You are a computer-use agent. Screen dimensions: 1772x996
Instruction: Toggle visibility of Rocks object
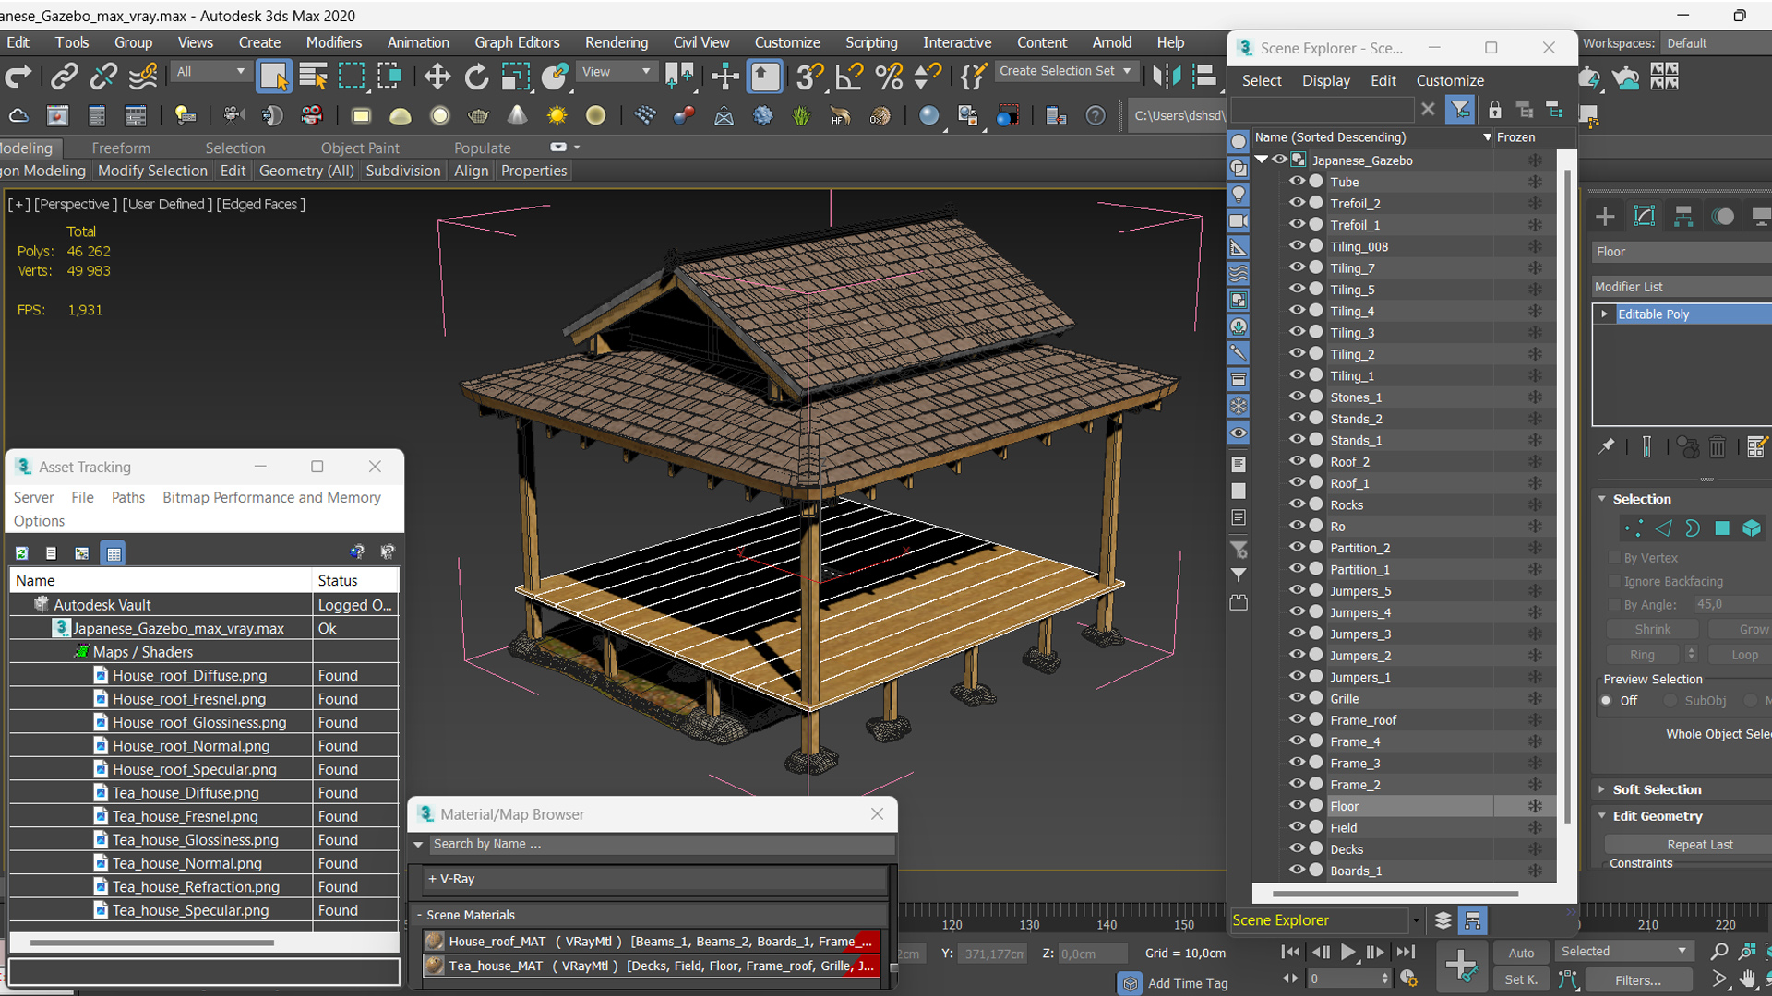(1297, 504)
